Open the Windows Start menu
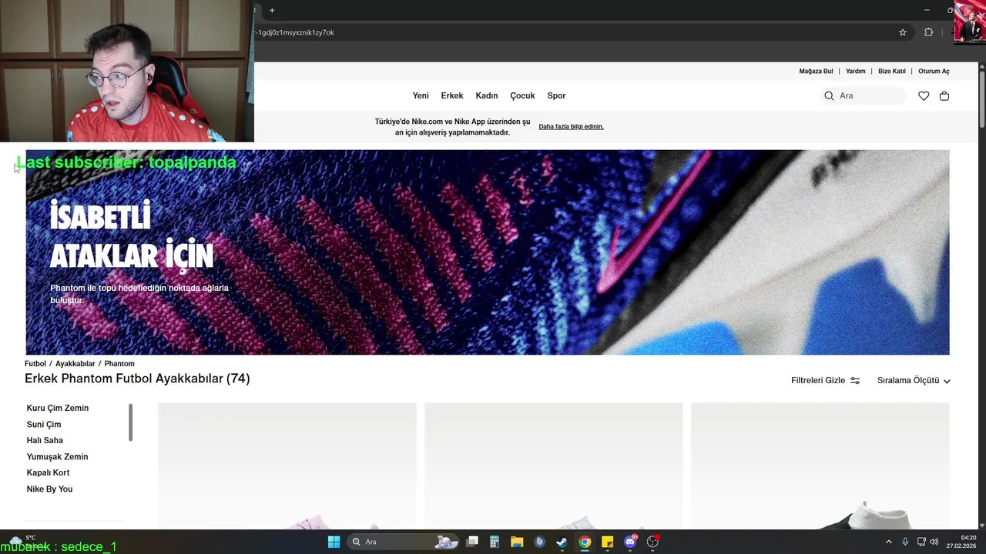The height and width of the screenshot is (554, 986). coord(334,542)
